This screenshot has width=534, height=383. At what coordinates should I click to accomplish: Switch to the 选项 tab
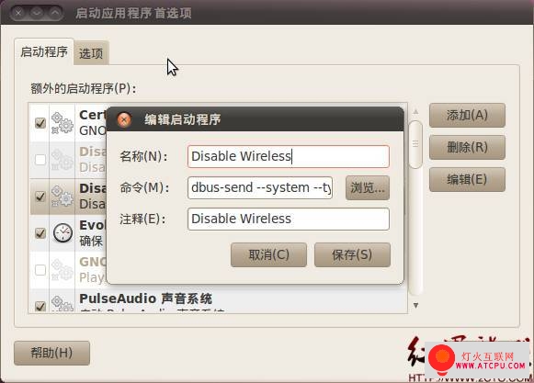91,53
